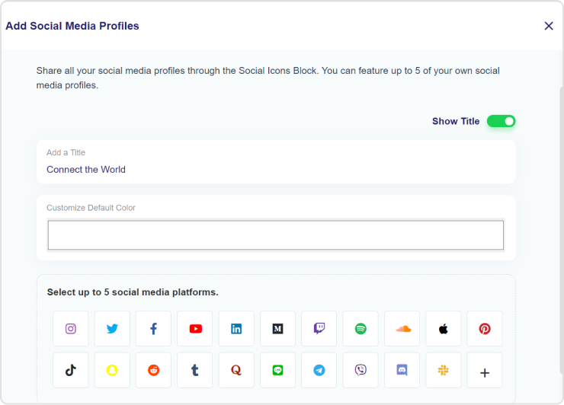Choose the Telegram icon
This screenshot has width=564, height=405.
319,370
